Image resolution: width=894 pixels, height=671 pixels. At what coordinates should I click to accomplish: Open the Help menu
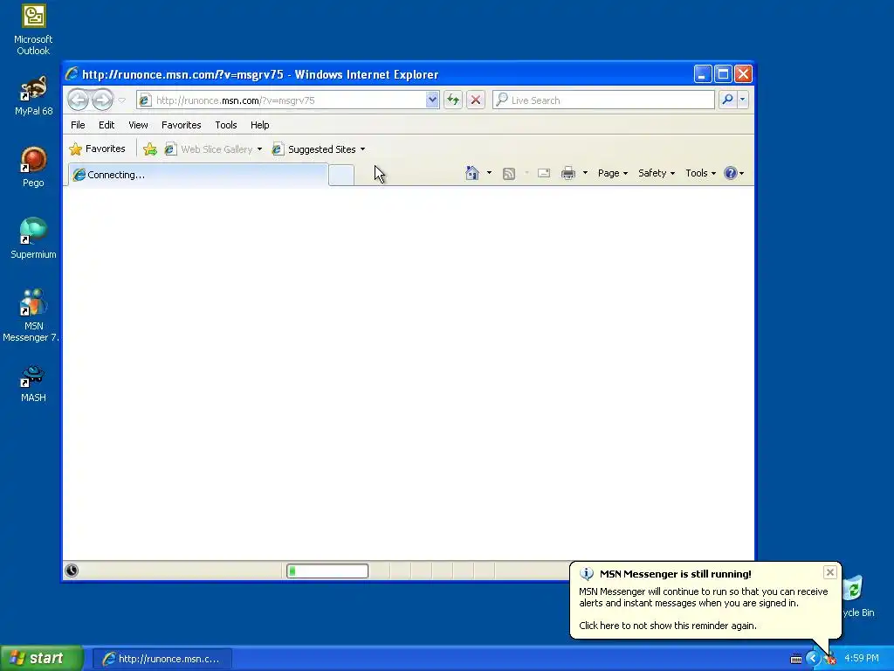pyautogui.click(x=259, y=125)
